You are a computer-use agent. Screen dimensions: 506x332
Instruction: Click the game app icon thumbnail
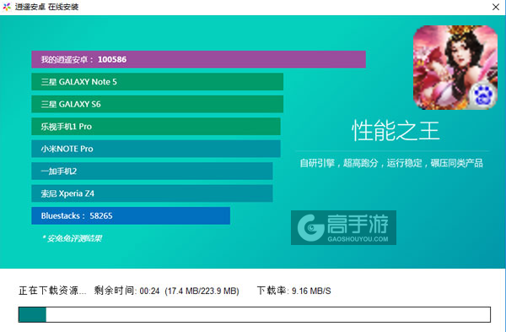pos(455,68)
